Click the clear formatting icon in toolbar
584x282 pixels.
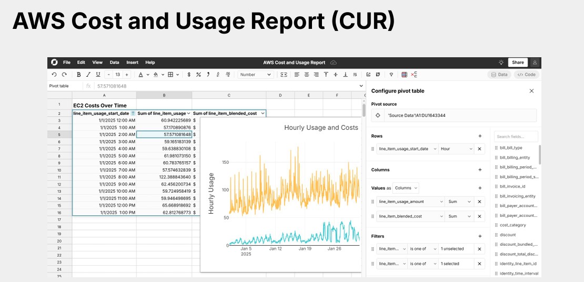(x=414, y=75)
